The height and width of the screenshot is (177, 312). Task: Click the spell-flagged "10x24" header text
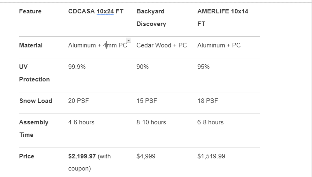pos(105,11)
